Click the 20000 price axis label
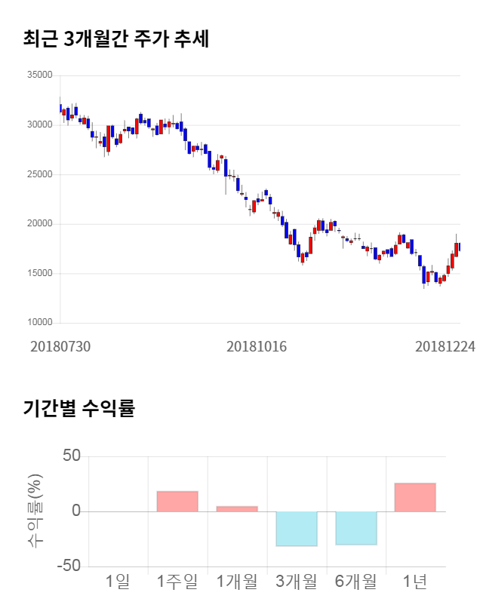The image size is (483, 611). pyautogui.click(x=39, y=224)
